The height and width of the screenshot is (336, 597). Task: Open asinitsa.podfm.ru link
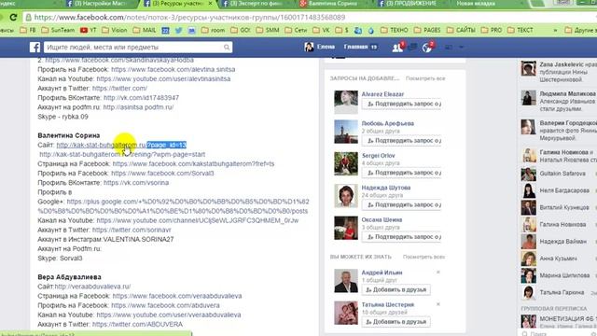pyautogui.click(x=138, y=107)
